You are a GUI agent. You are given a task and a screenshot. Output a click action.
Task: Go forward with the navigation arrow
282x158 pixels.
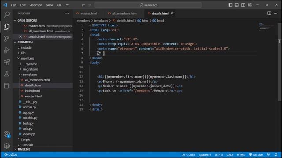coord(89,5)
